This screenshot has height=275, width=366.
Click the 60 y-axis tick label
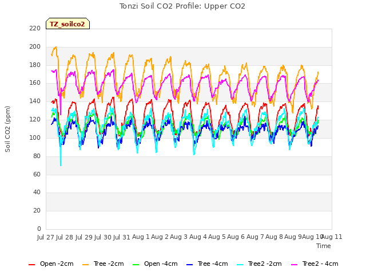[37, 174]
